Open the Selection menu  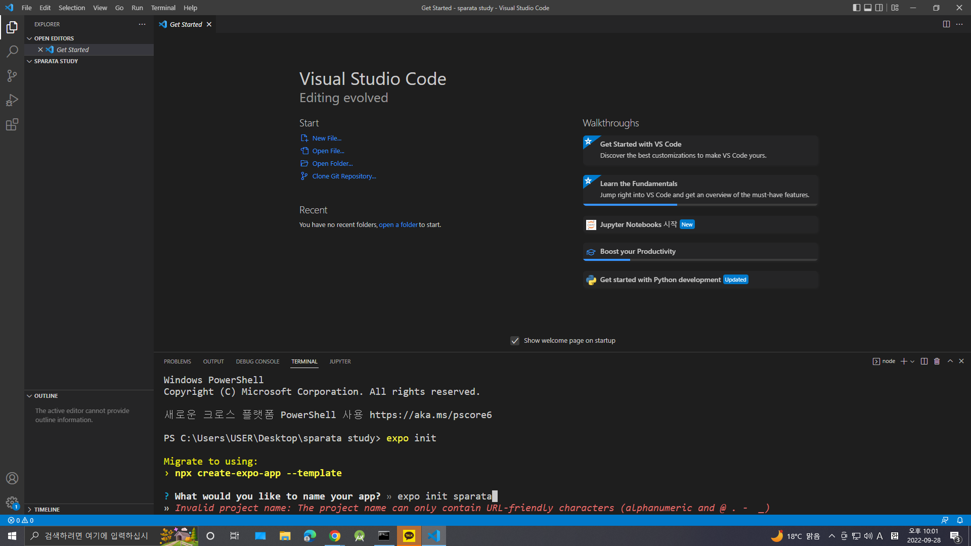point(72,8)
